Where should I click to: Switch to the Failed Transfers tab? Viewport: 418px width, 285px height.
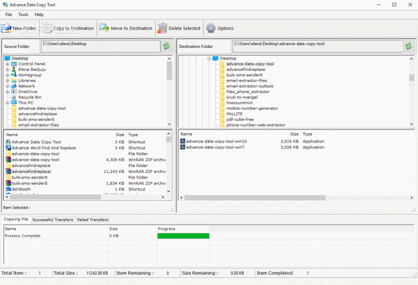[93, 220]
